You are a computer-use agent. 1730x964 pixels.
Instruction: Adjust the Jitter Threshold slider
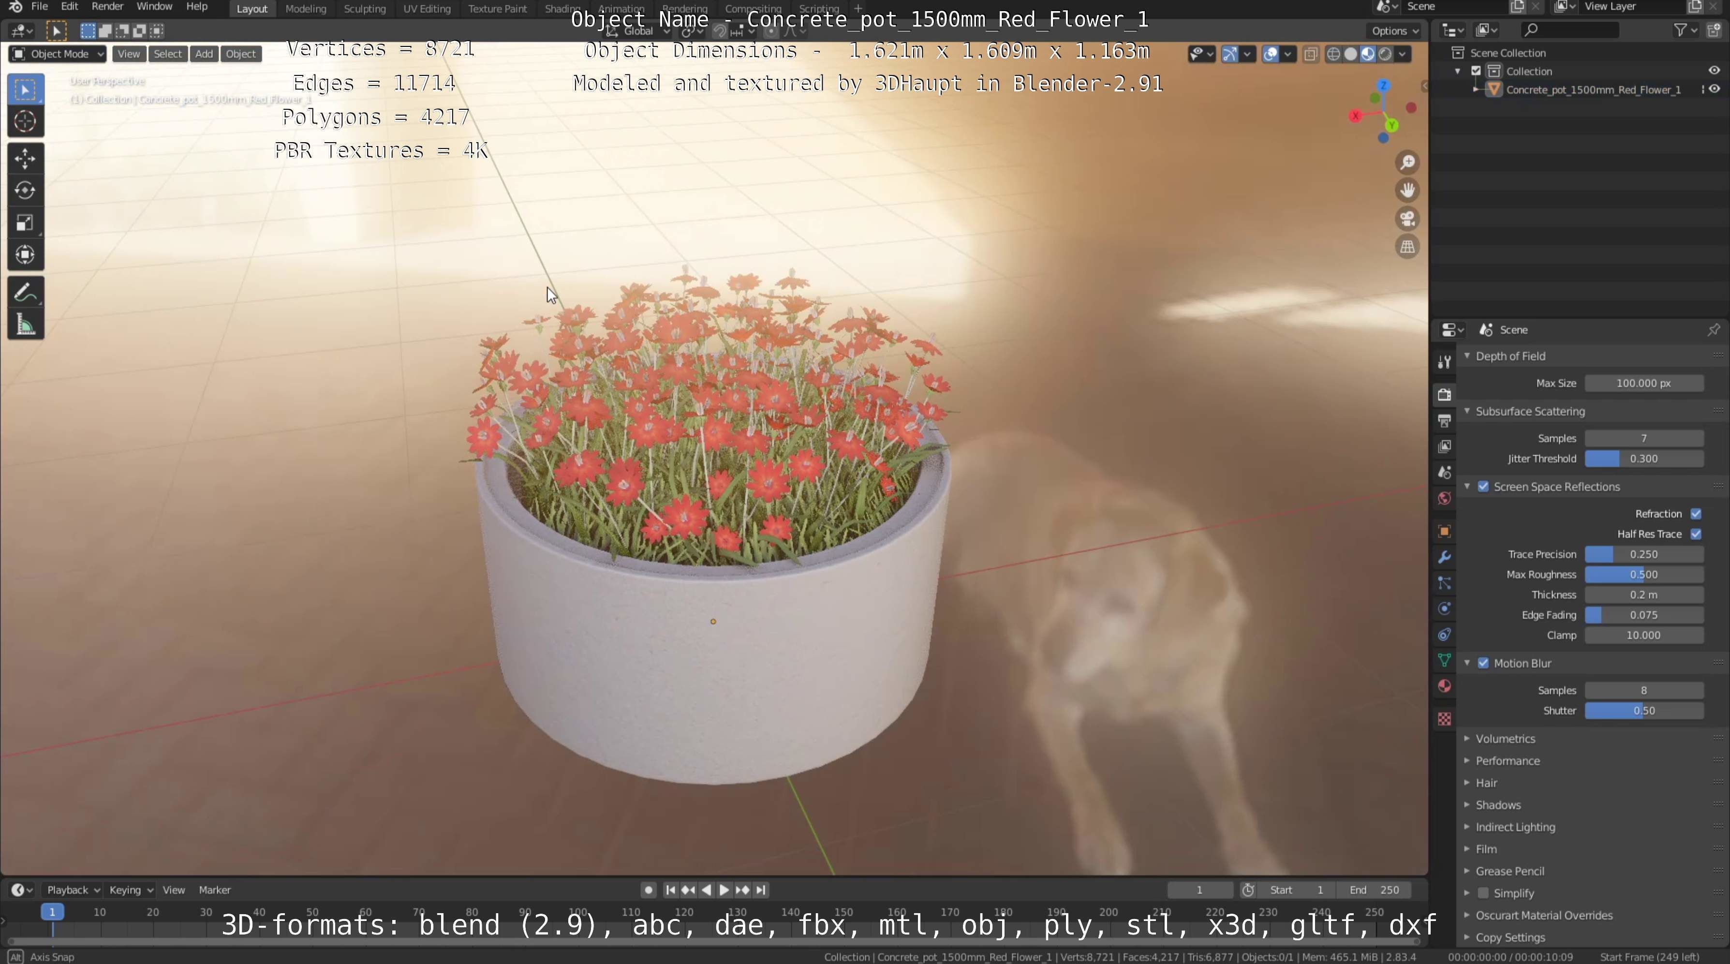(1643, 459)
